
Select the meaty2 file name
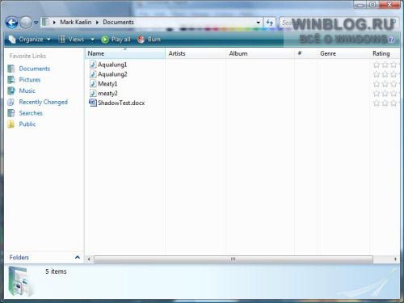click(107, 94)
